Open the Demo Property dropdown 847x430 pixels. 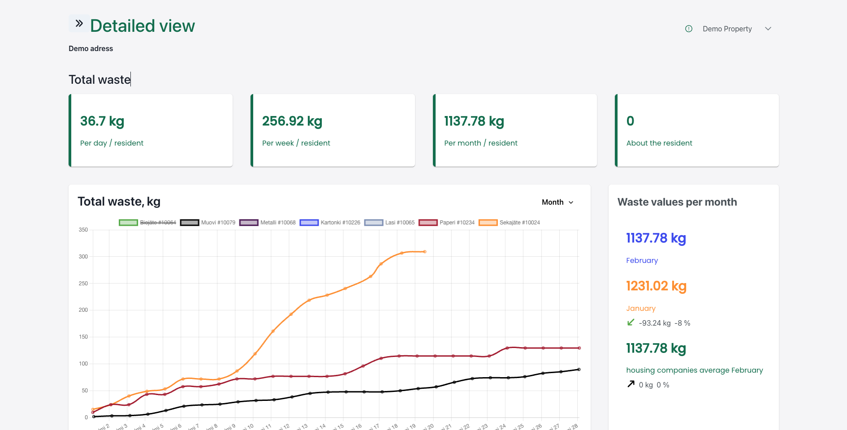coord(768,28)
